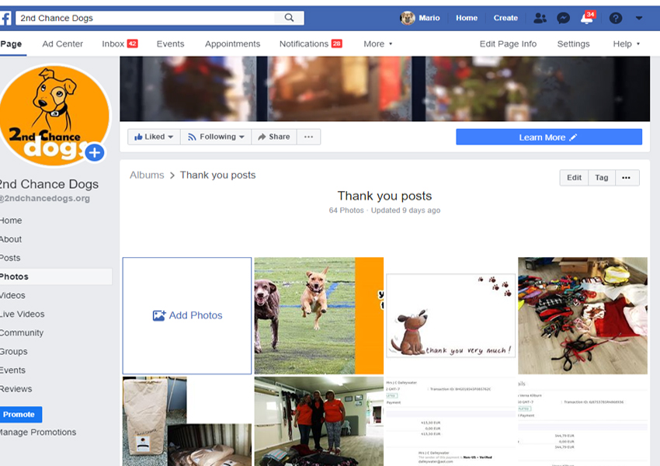Open the album options three-dot menu

tap(627, 178)
